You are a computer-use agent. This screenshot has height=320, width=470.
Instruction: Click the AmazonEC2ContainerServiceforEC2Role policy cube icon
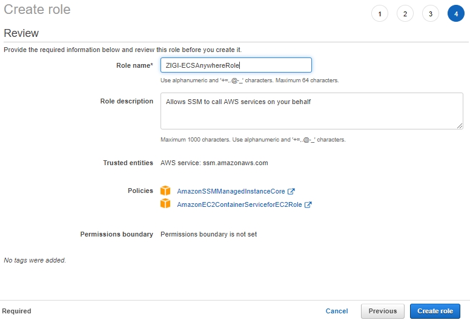[x=165, y=204]
